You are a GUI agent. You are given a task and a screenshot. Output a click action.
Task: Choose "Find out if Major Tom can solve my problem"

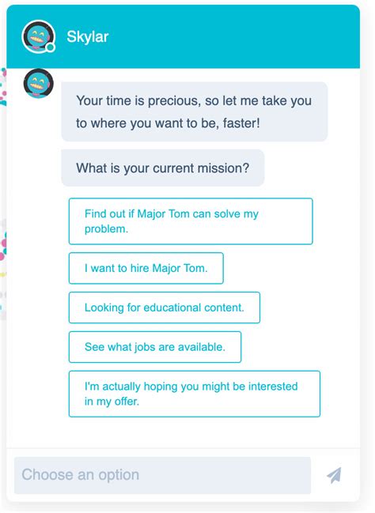click(x=191, y=221)
